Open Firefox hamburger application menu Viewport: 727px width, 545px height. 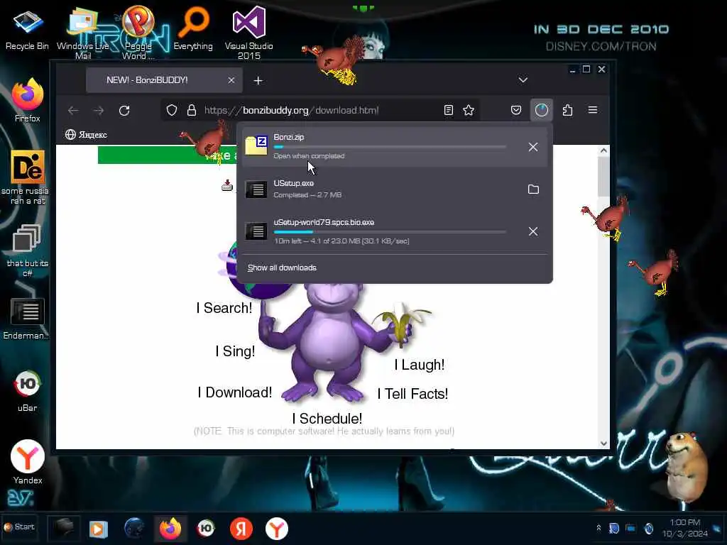tap(593, 110)
